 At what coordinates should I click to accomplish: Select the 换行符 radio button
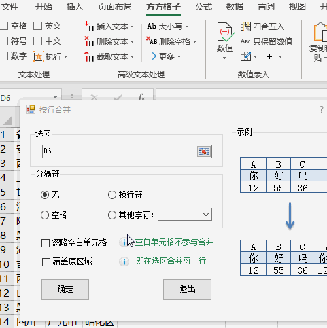click(112, 195)
